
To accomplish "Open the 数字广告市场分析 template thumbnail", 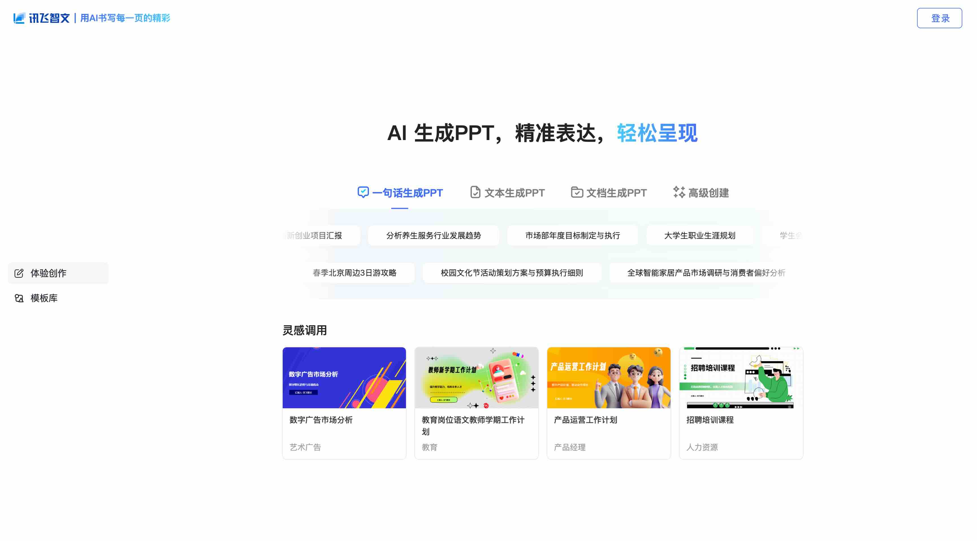I will tap(344, 378).
